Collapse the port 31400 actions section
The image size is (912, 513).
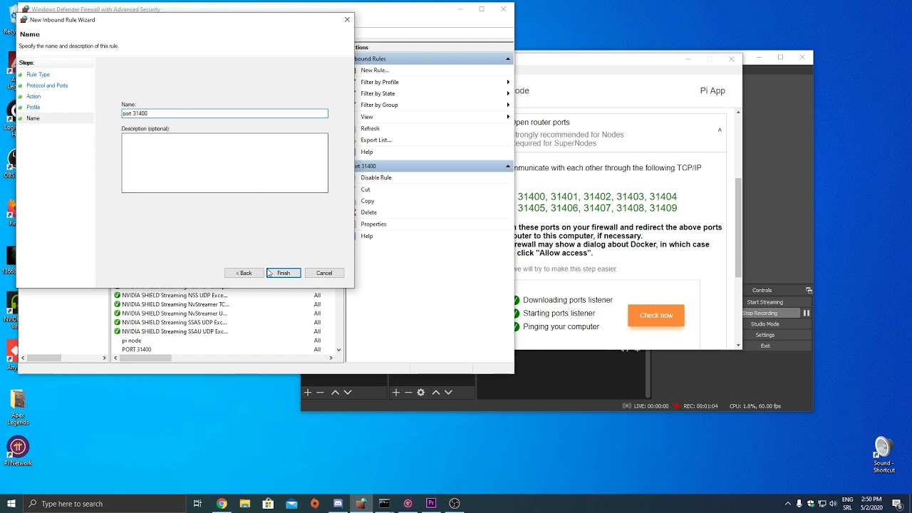tap(508, 166)
